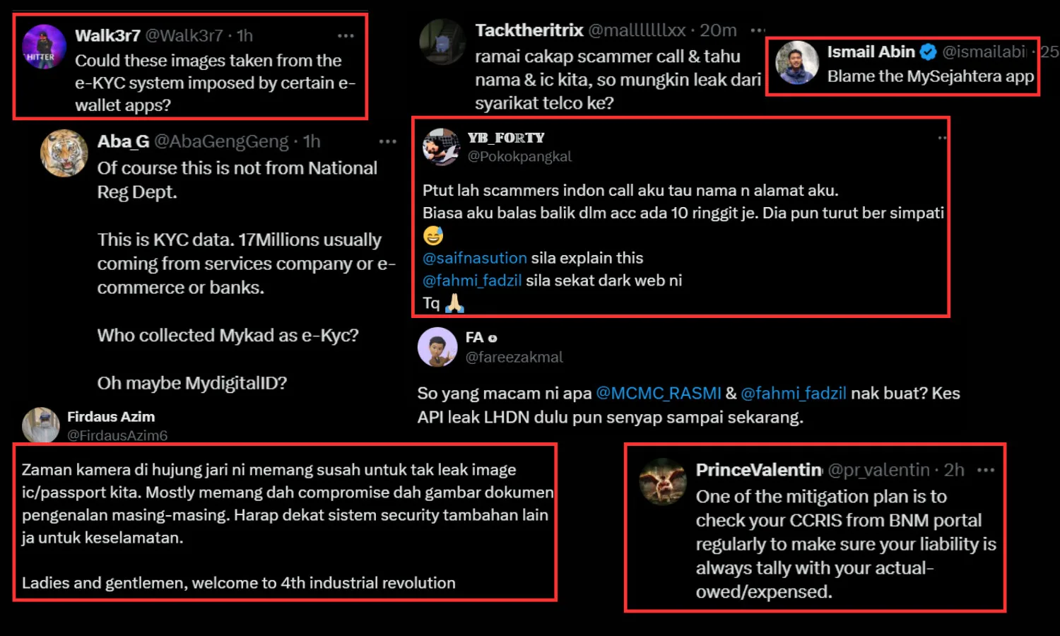This screenshot has height=636, width=1060.
Task: Click Firdaus Azim's profile picture
Action: click(41, 425)
